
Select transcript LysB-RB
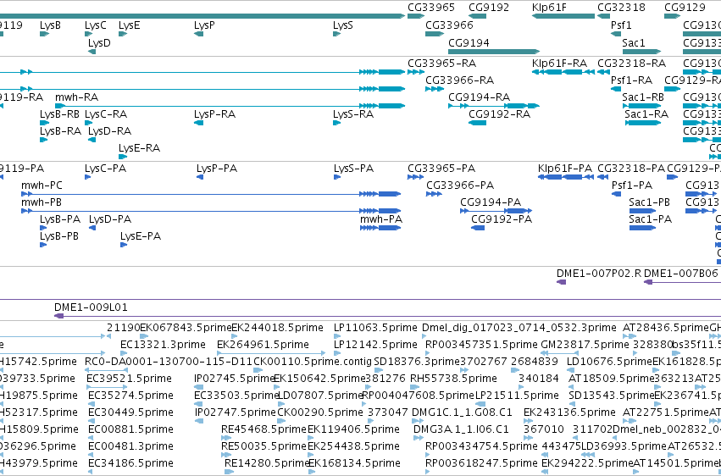coord(45,123)
